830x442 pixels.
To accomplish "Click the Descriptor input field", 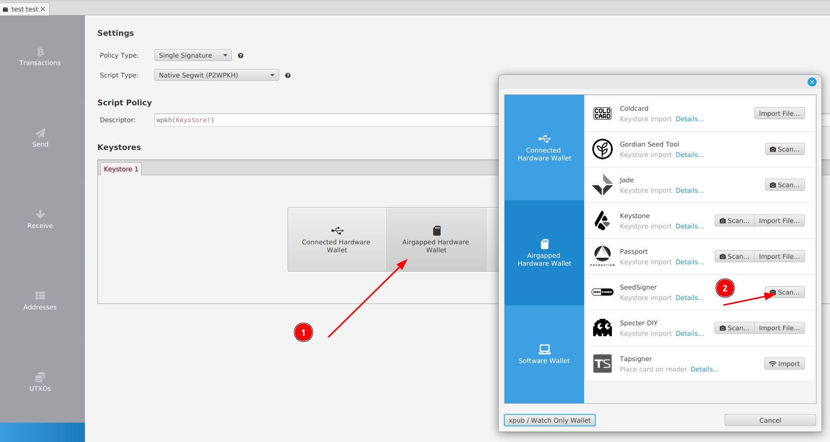I will point(326,120).
